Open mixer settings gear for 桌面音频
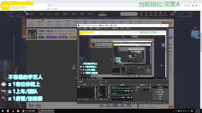Screen dimensions: 202x113 132,97
